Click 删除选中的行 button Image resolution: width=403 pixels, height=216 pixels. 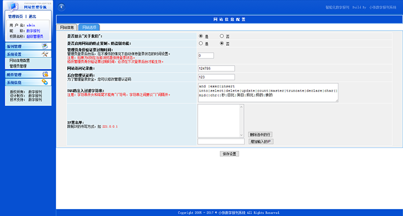(260, 134)
